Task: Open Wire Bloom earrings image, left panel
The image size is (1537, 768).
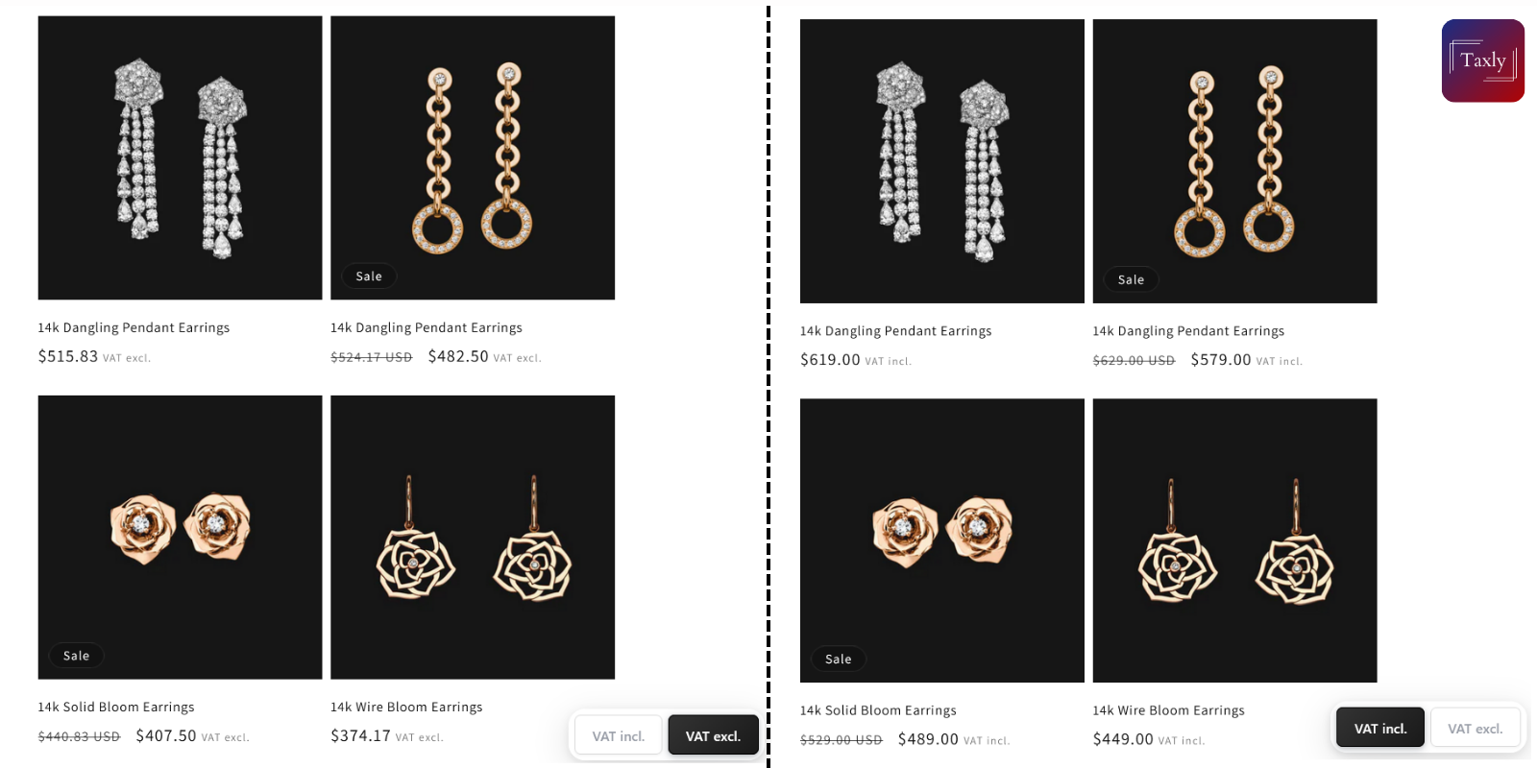Action: coord(473,538)
